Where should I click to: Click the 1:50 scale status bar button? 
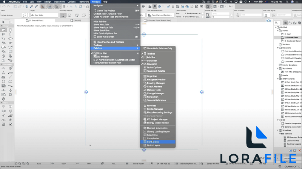[89, 164]
